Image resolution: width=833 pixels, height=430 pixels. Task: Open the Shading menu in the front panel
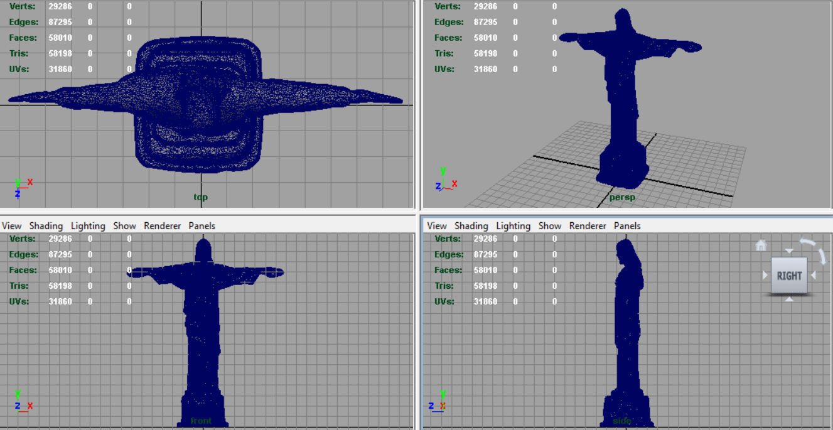46,226
